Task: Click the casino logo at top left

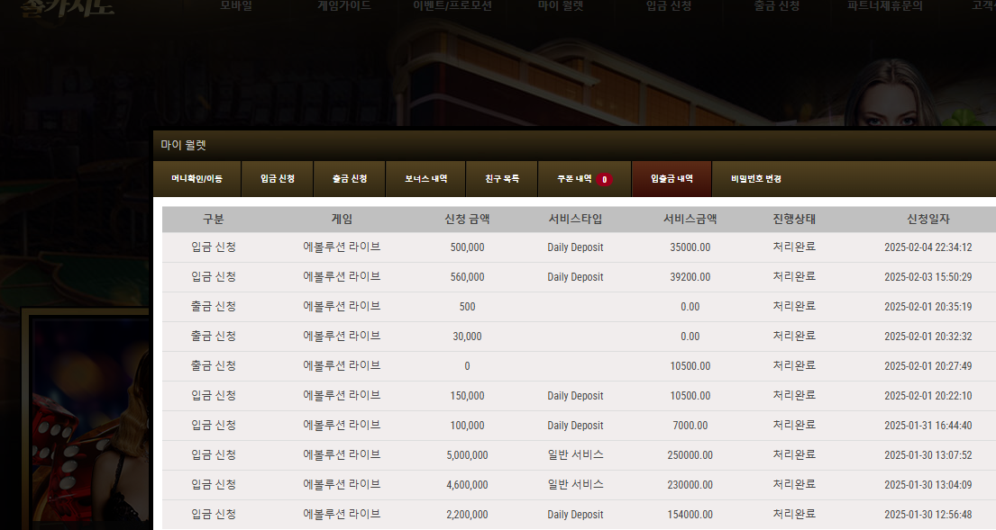Action: [x=67, y=8]
